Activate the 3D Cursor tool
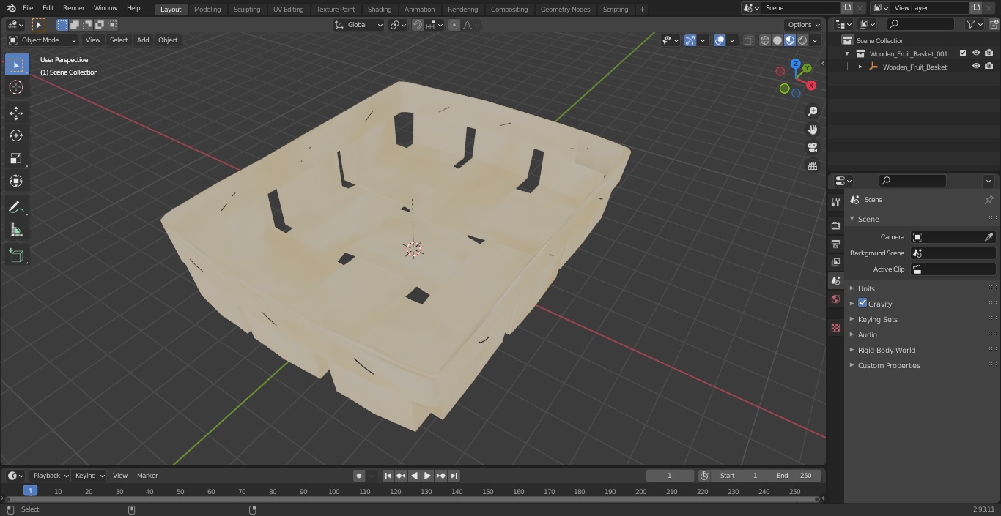The image size is (1001, 516). click(16, 87)
